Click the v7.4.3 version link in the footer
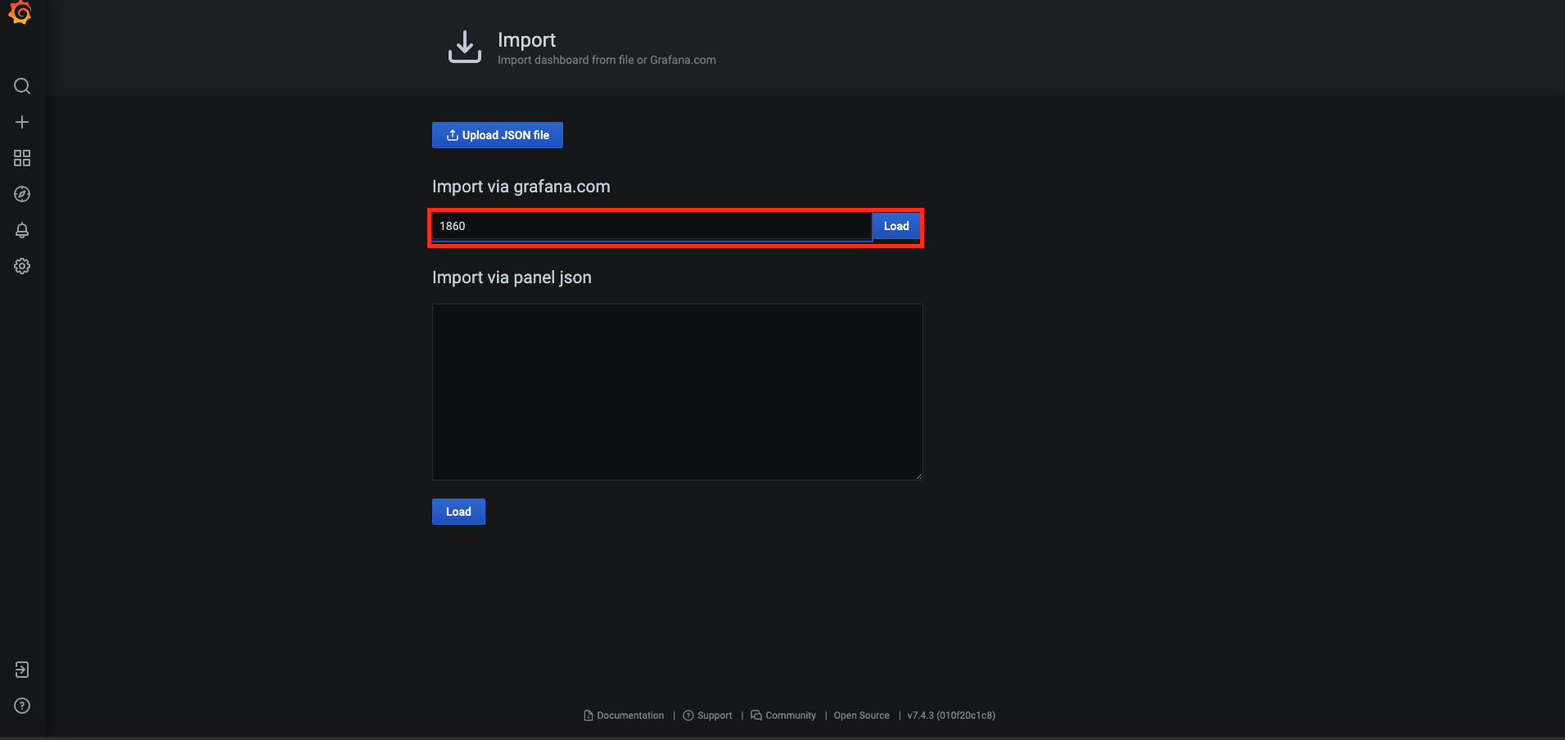Viewport: 1565px width, 740px height. point(951,715)
